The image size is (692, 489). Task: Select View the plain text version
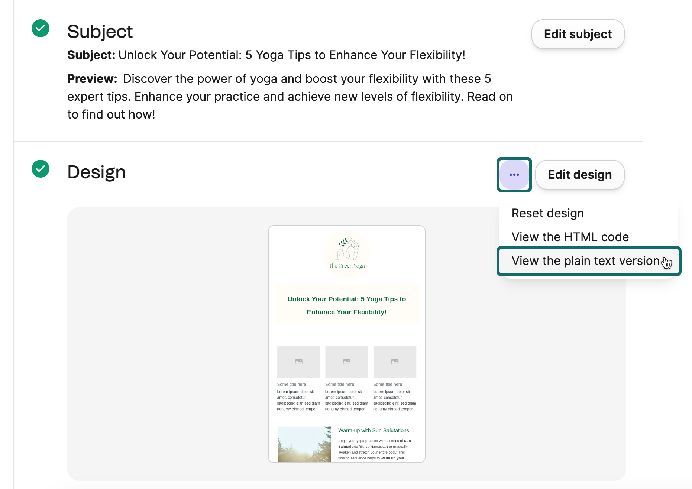click(585, 261)
